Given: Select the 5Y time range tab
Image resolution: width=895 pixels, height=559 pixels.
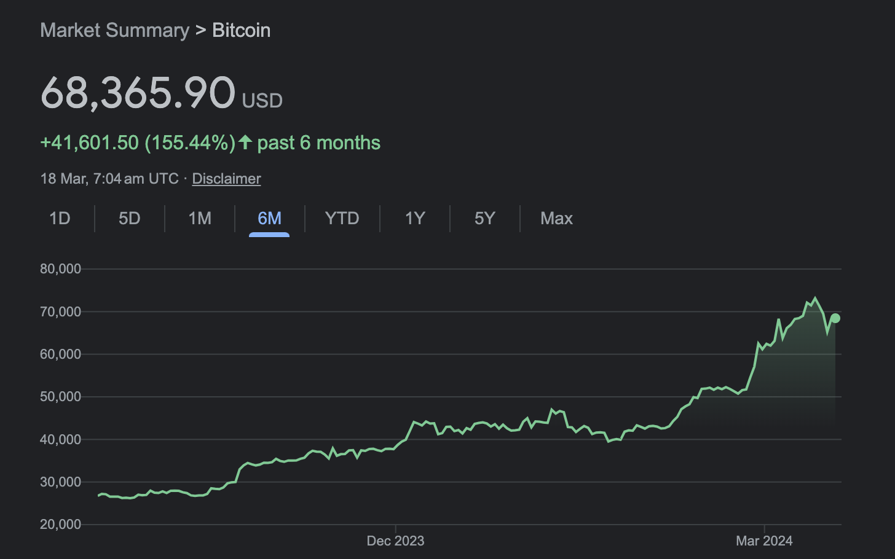Looking at the screenshot, I should [x=485, y=219].
